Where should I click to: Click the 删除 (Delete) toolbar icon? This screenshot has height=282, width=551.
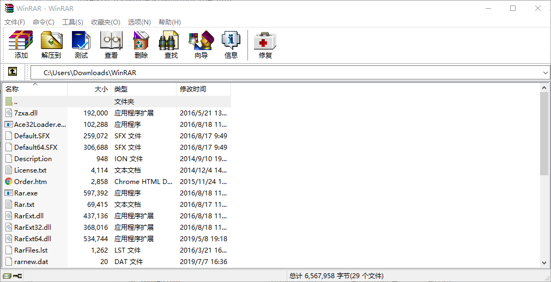(141, 40)
